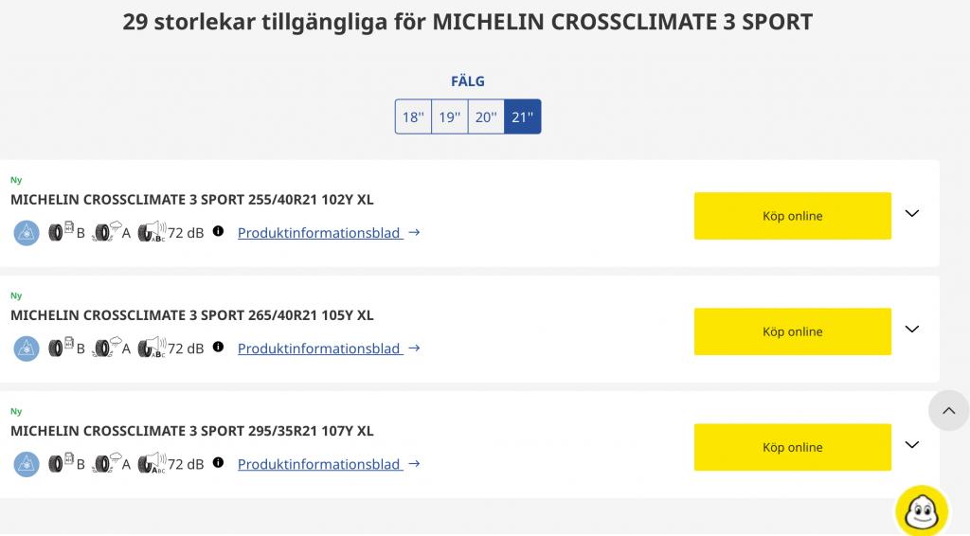Viewport: 970px width, 536px height.
Task: Select the 19" rim size tab
Action: [450, 116]
